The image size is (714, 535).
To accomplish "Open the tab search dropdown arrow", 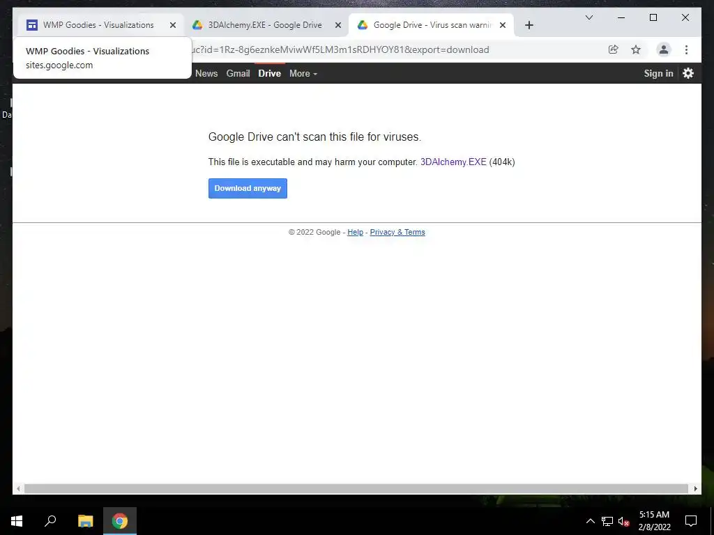I will click(588, 17).
